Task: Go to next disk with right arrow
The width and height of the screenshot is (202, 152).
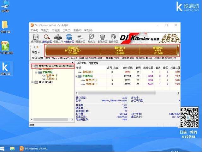Action: point(38,47)
